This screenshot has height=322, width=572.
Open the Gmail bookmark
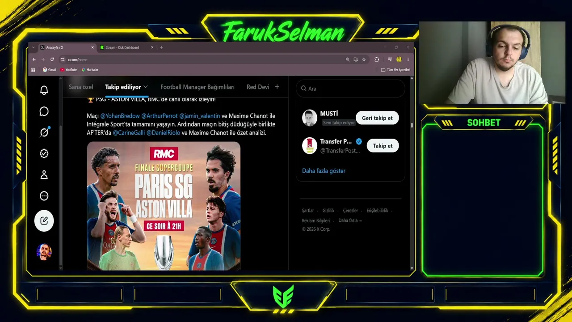(x=49, y=70)
